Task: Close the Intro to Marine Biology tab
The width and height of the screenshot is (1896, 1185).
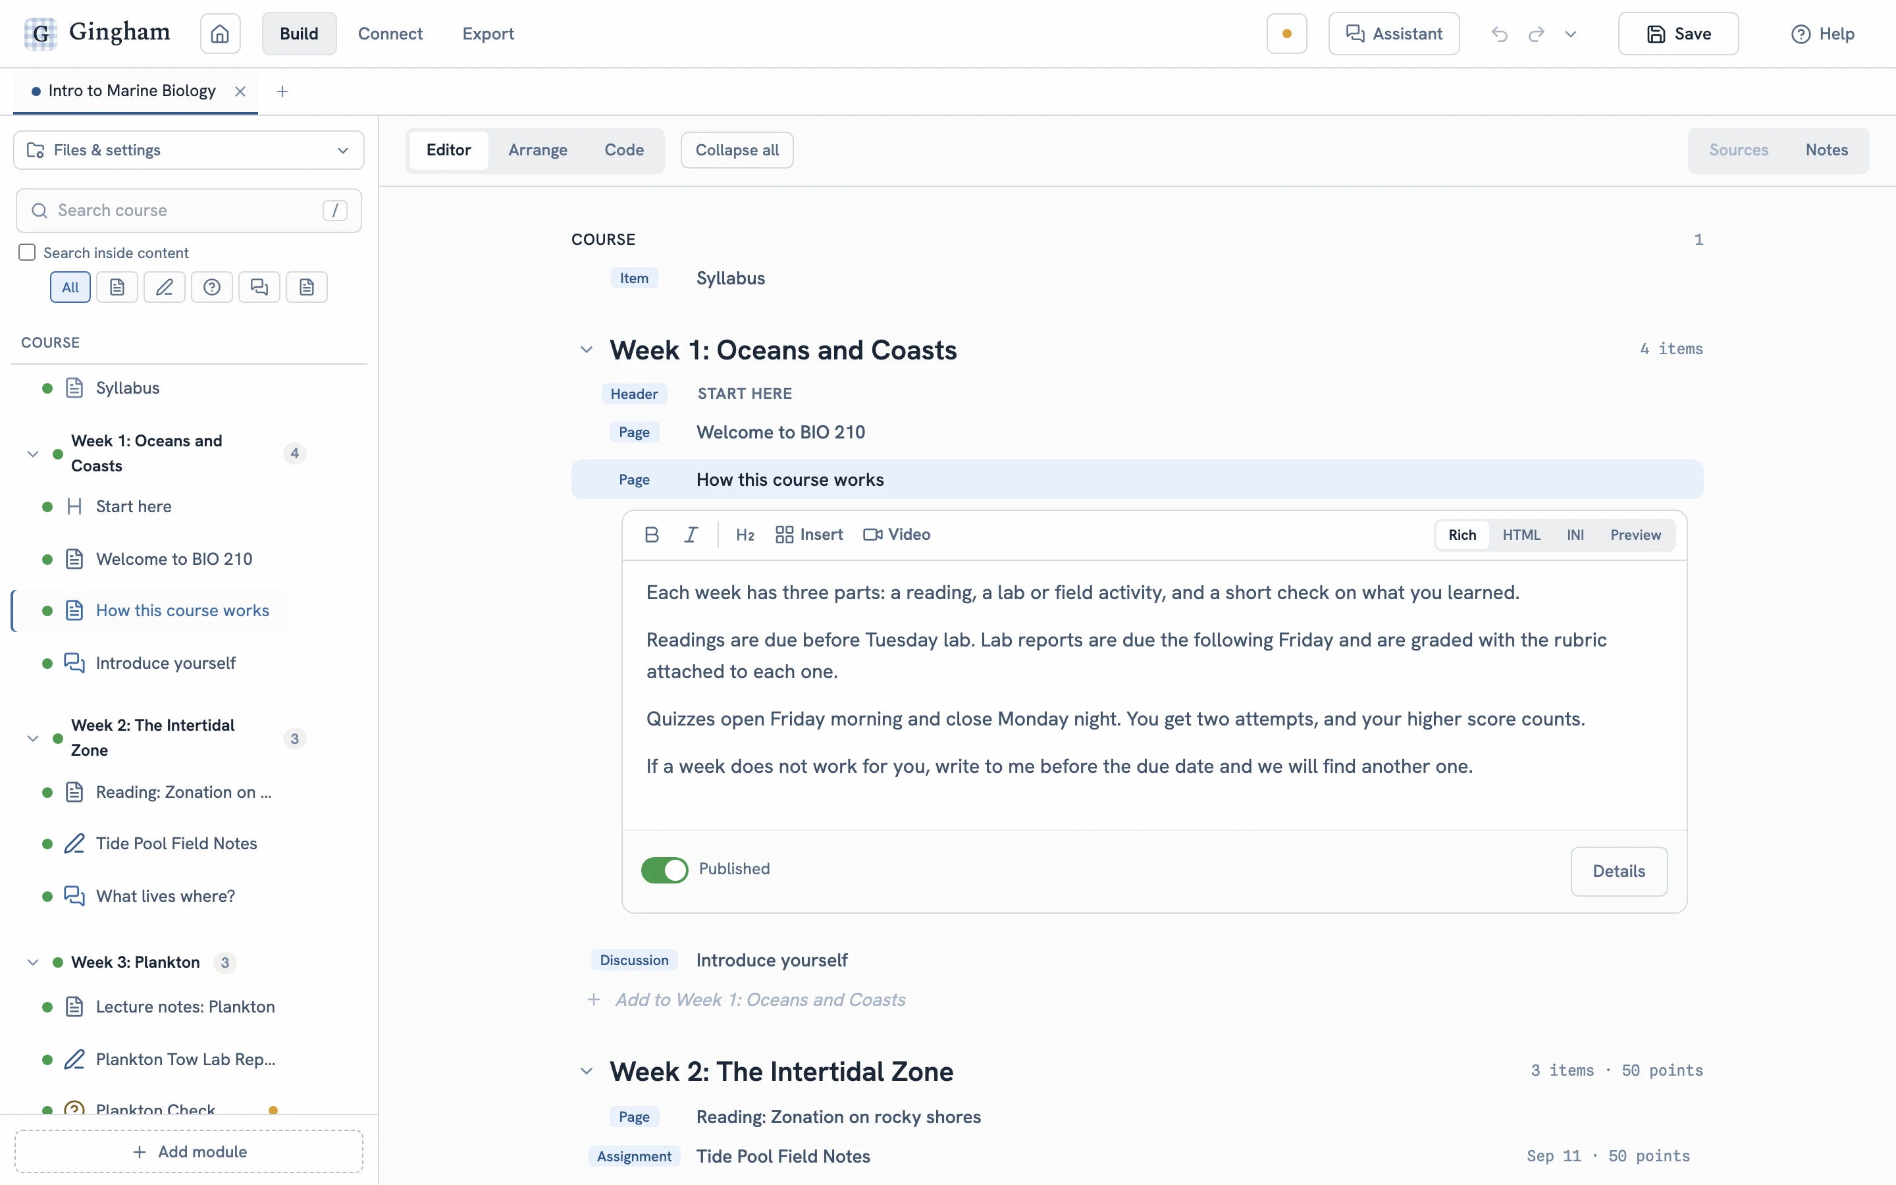Action: [x=240, y=91]
